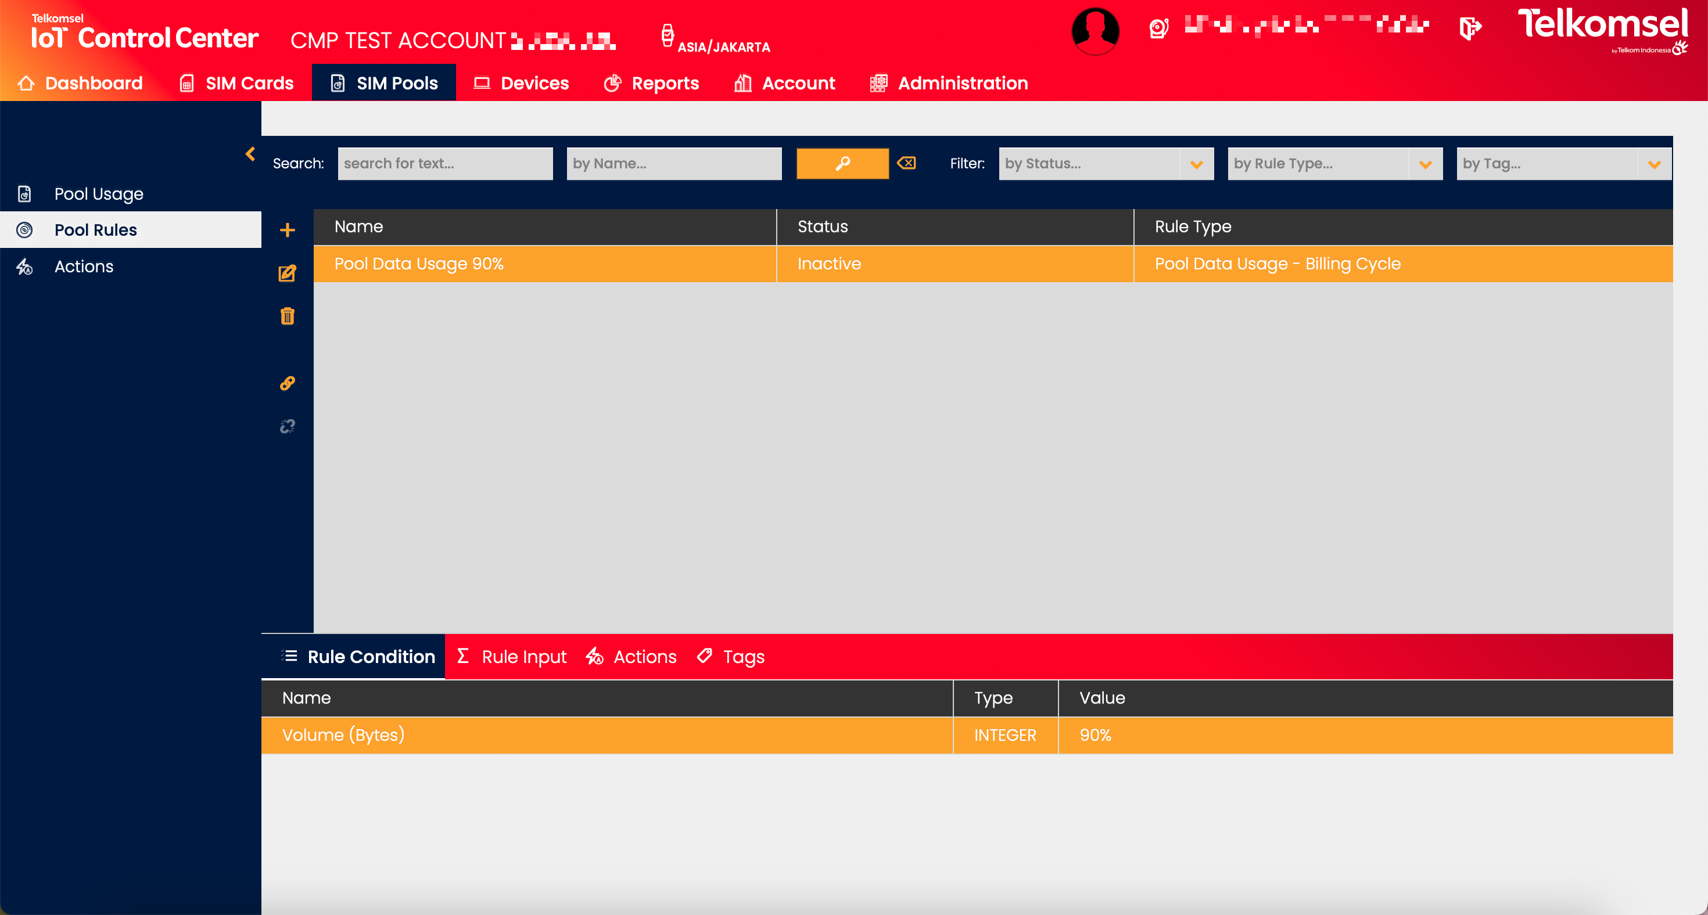Click the alarm notification icon
The width and height of the screenshot is (1708, 915).
pyautogui.click(x=1158, y=28)
